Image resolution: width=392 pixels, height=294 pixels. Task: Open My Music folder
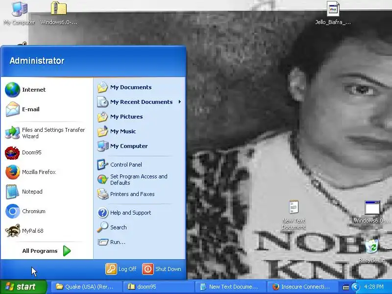coord(140,131)
